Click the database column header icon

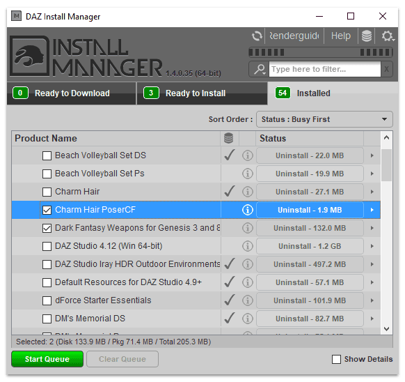click(228, 138)
